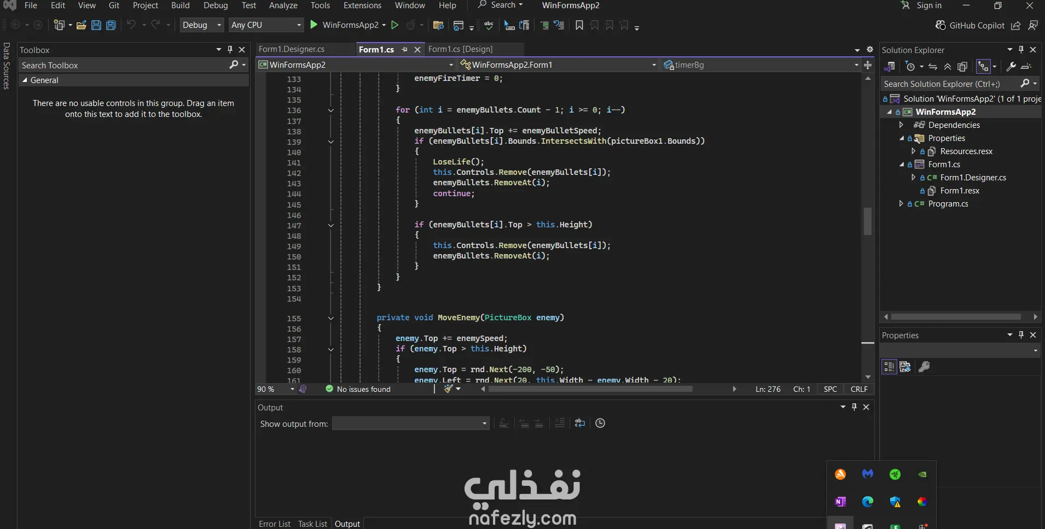This screenshot has width=1045, height=529.
Task: Toggle auto-hide pin on Properties panel
Action: click(x=1021, y=334)
